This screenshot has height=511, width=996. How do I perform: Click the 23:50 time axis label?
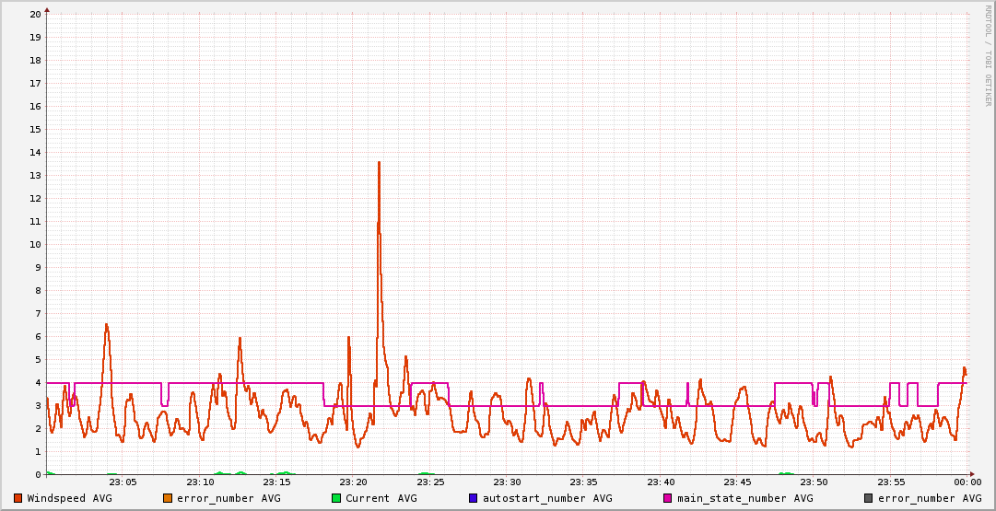[814, 482]
